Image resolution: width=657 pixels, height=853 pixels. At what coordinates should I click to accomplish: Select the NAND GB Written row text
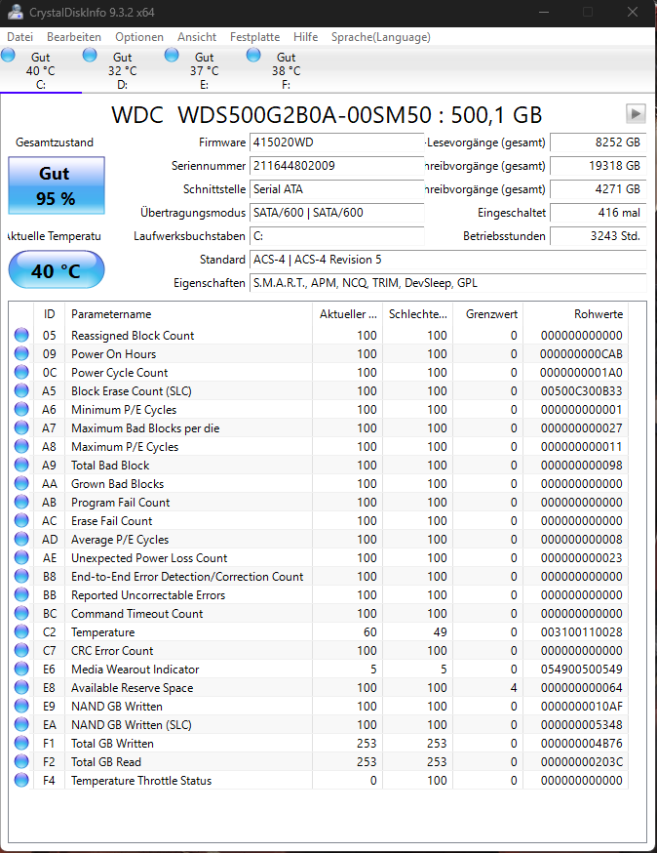click(117, 707)
